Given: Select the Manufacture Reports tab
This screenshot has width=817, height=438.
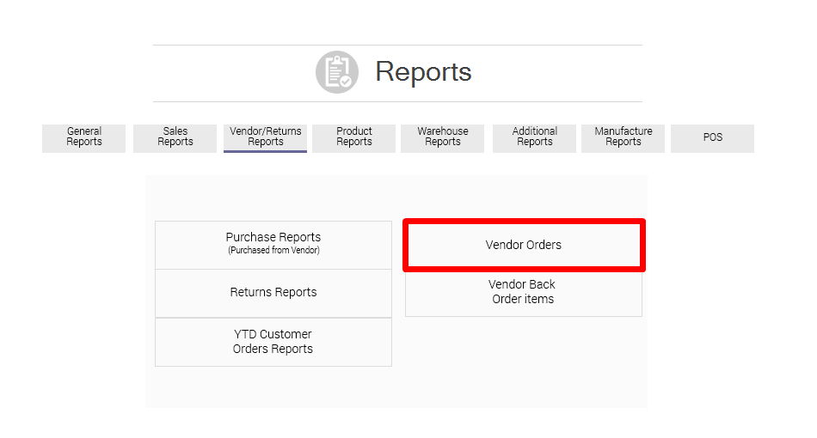Looking at the screenshot, I should (623, 137).
